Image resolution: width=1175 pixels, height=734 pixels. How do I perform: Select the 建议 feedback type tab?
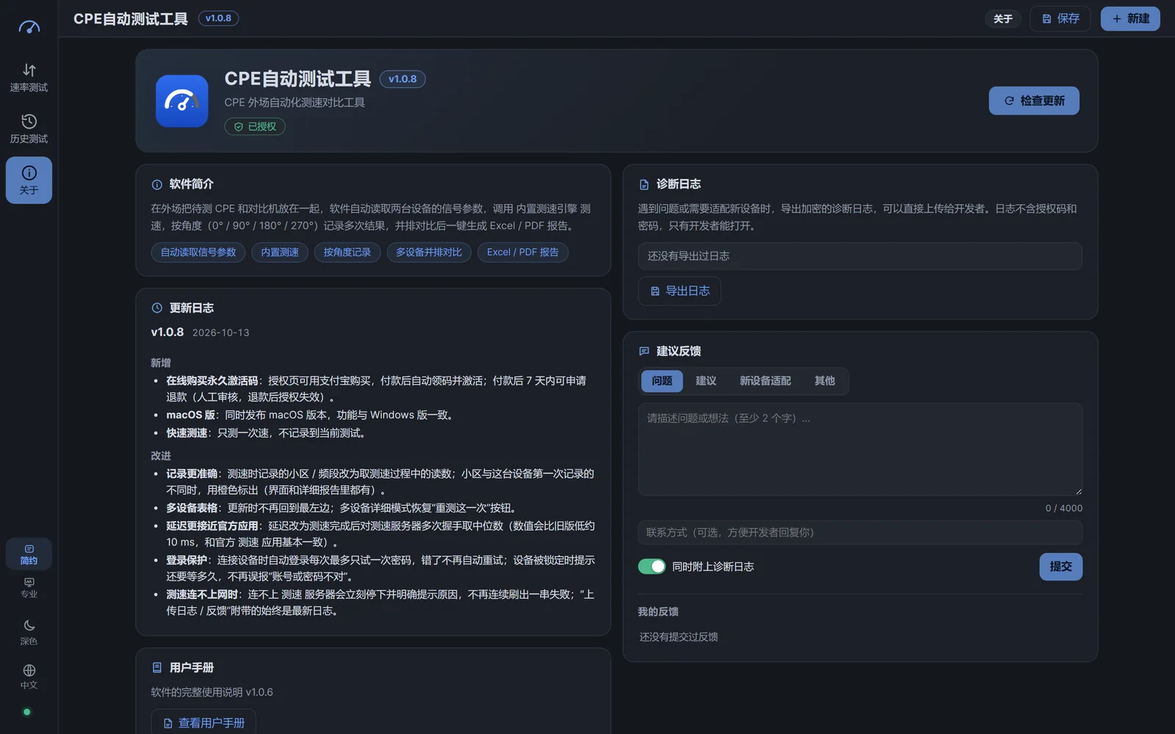coord(706,381)
